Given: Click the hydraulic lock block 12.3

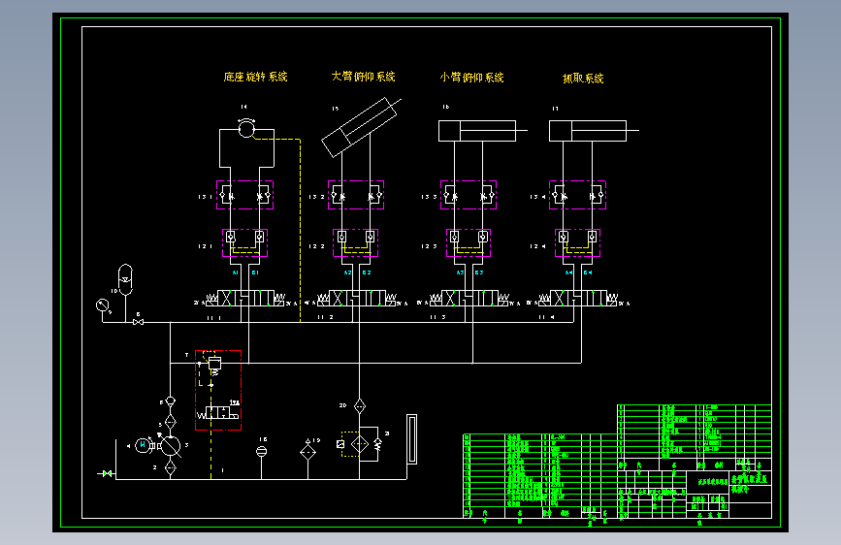Looking at the screenshot, I should click(469, 243).
